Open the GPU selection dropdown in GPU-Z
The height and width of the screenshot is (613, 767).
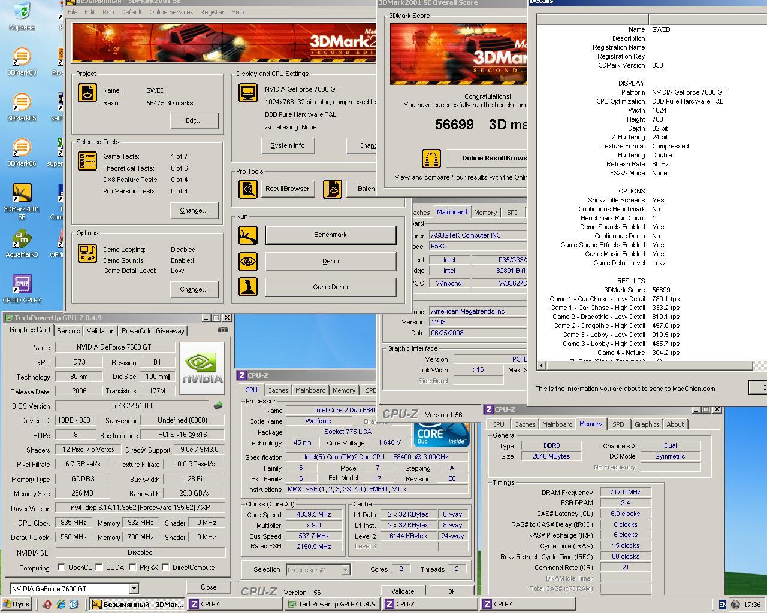tap(134, 588)
